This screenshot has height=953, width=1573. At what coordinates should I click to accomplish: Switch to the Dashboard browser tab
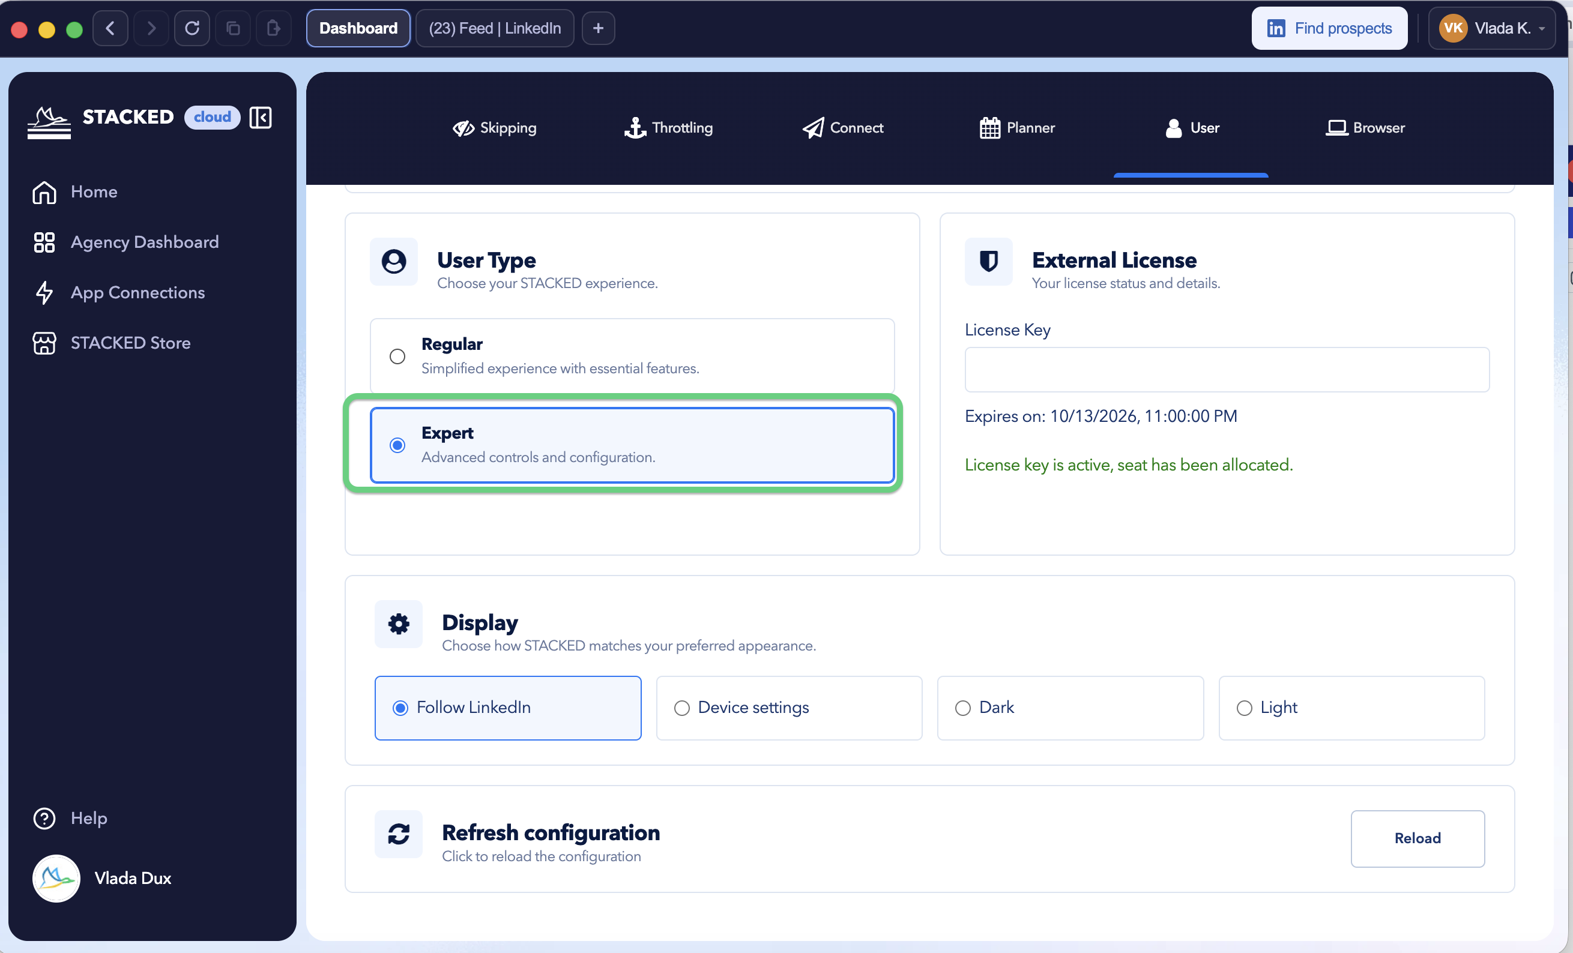point(358,28)
